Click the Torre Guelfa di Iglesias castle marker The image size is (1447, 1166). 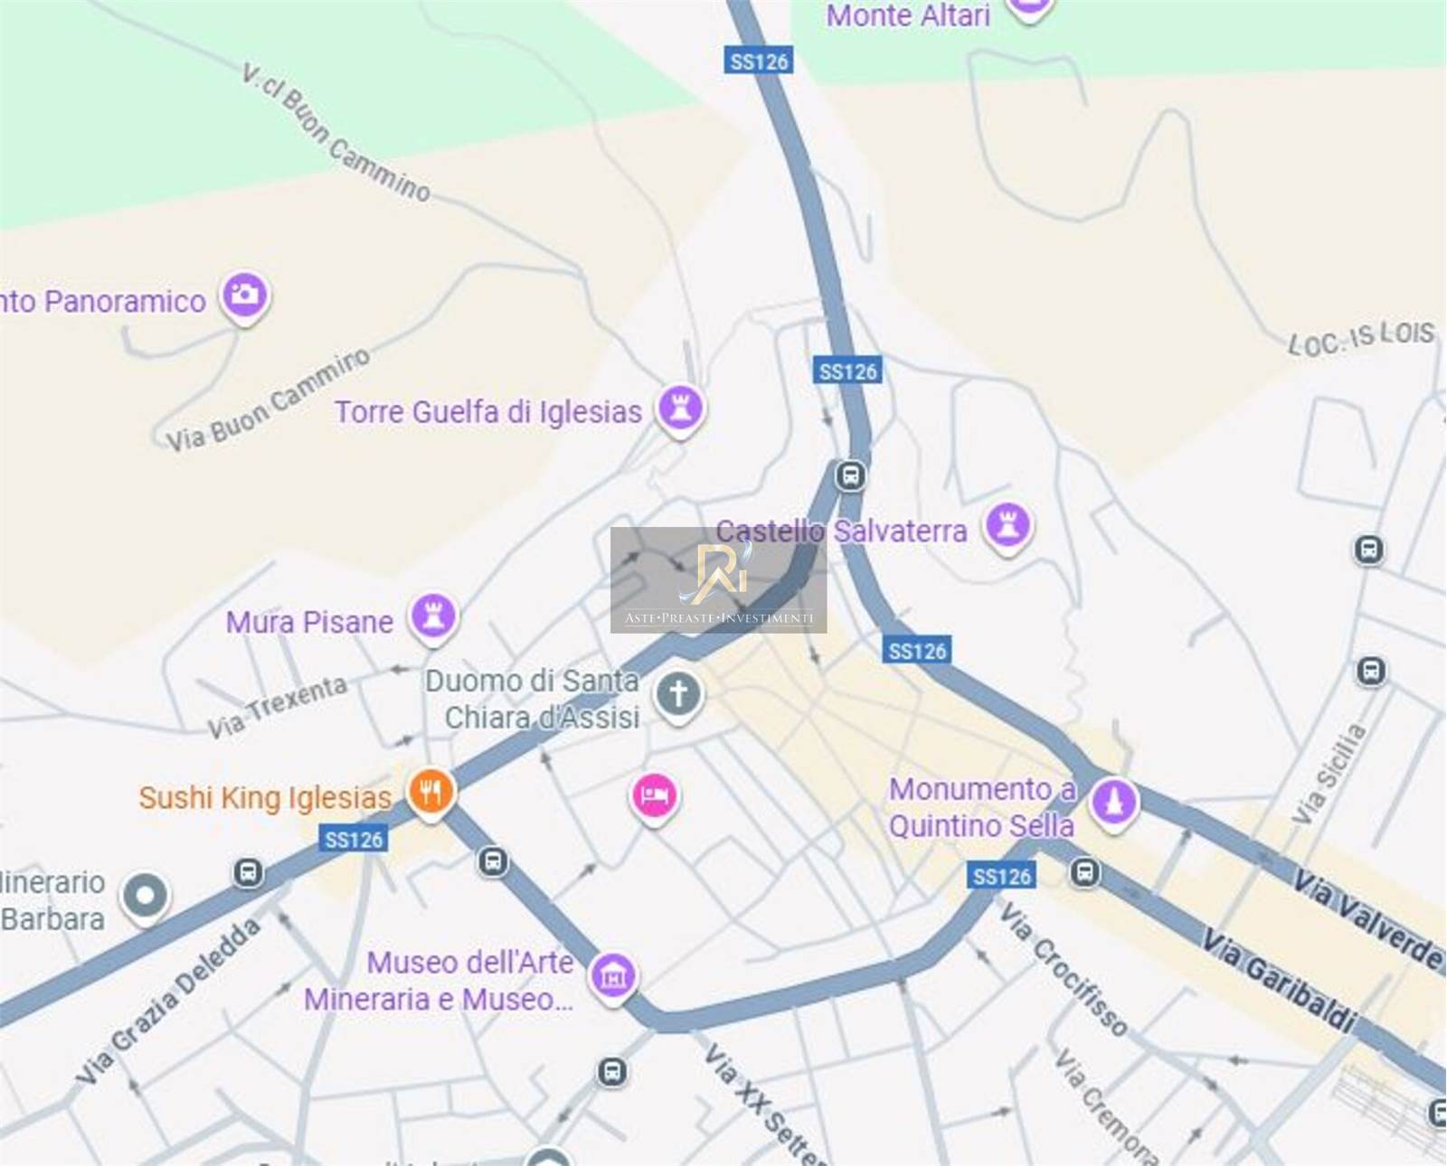point(681,409)
